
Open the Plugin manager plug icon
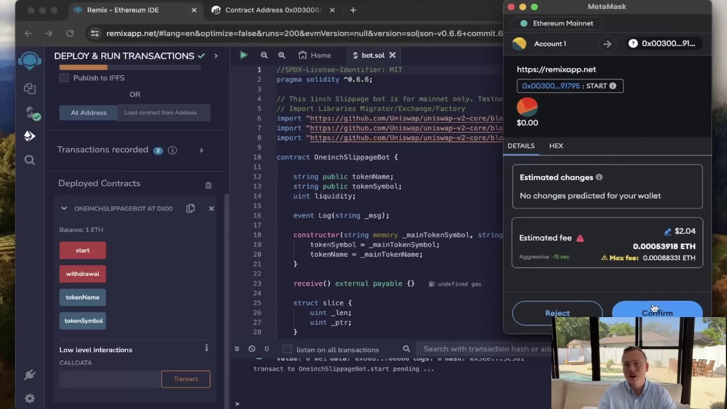[30, 375]
